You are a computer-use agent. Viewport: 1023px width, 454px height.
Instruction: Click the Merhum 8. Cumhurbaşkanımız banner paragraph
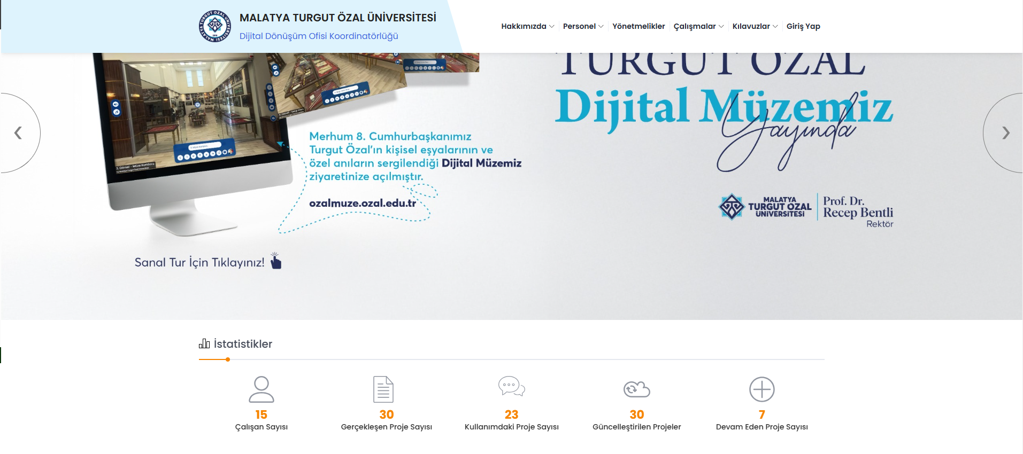coord(415,156)
